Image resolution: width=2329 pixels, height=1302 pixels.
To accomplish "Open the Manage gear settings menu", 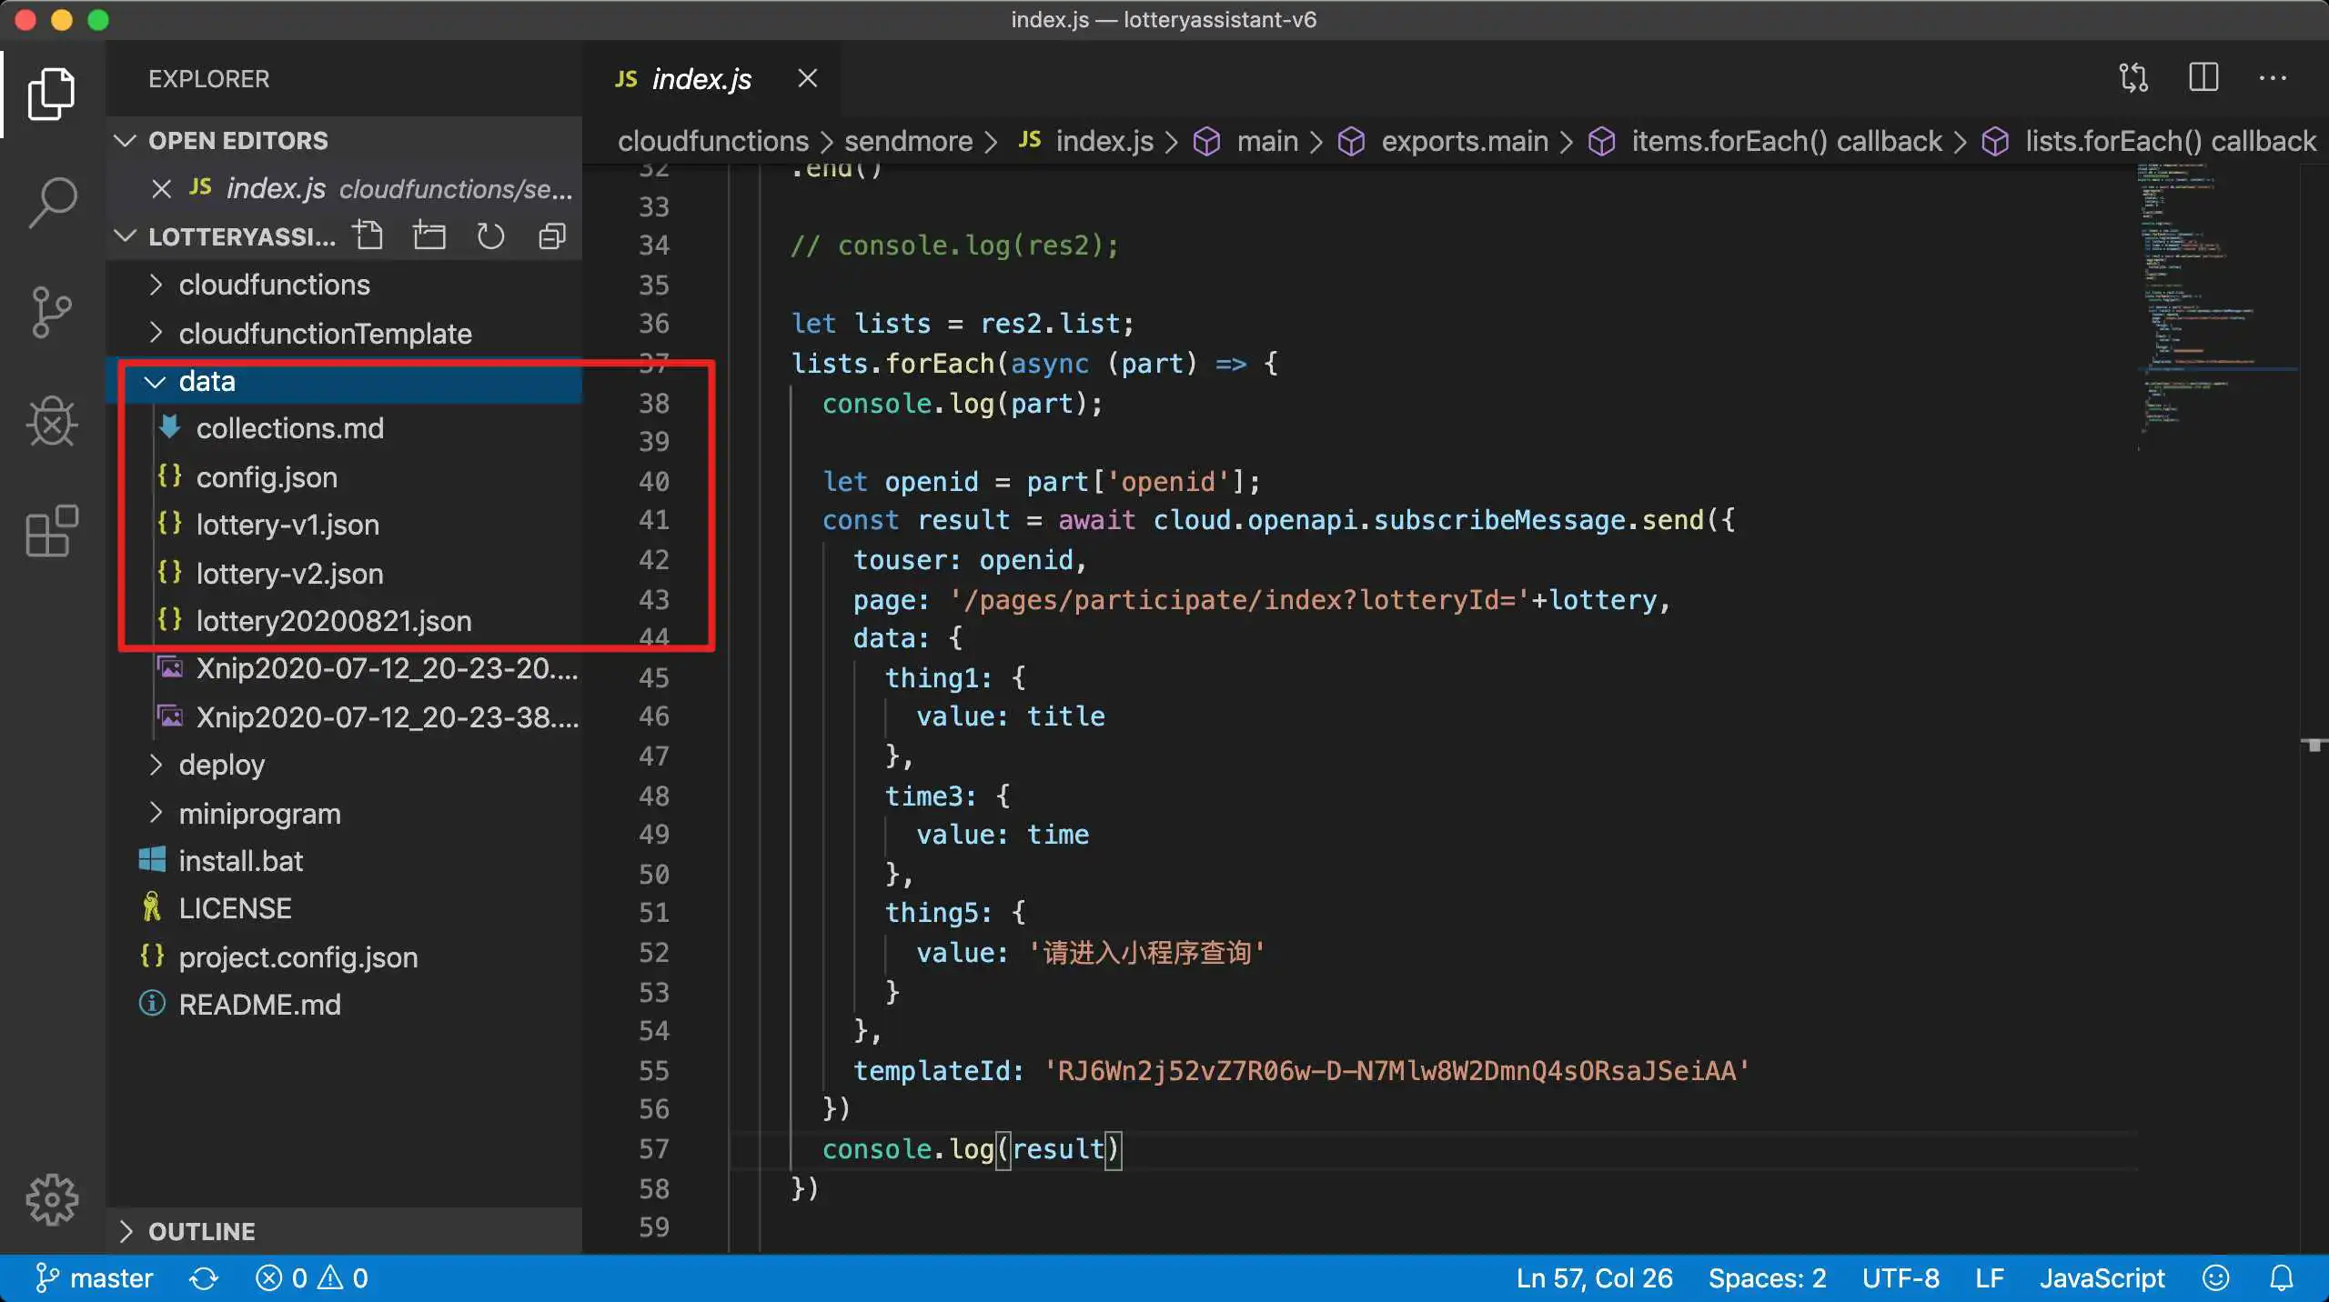I will click(52, 1199).
